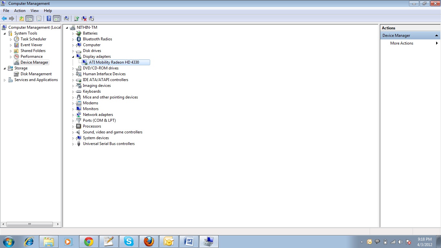Image resolution: width=441 pixels, height=248 pixels.
Task: Select Mice and other pointing devices
Action: [110, 97]
